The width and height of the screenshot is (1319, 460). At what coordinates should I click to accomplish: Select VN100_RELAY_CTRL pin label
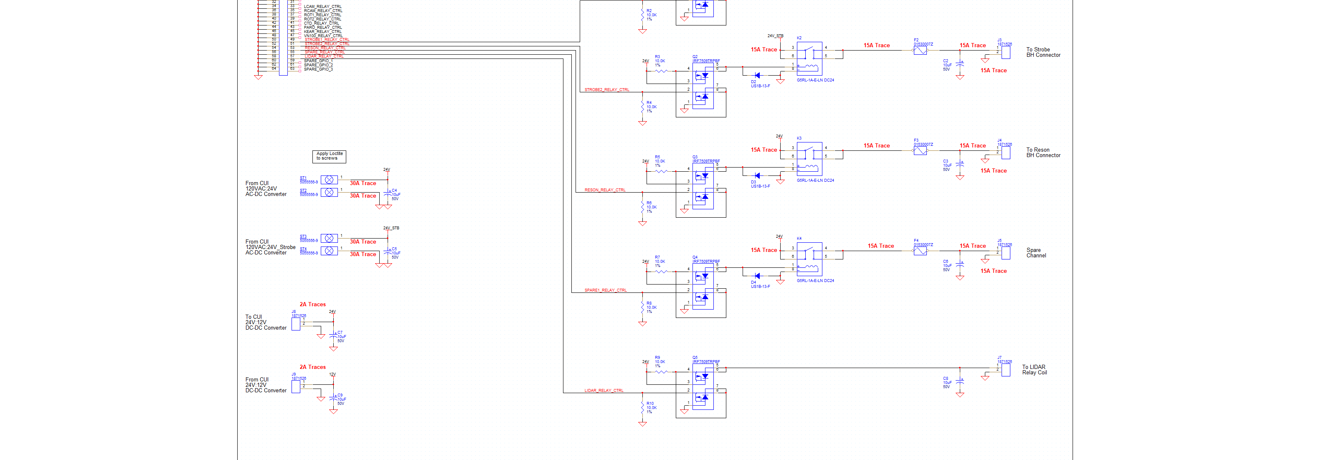tap(324, 36)
